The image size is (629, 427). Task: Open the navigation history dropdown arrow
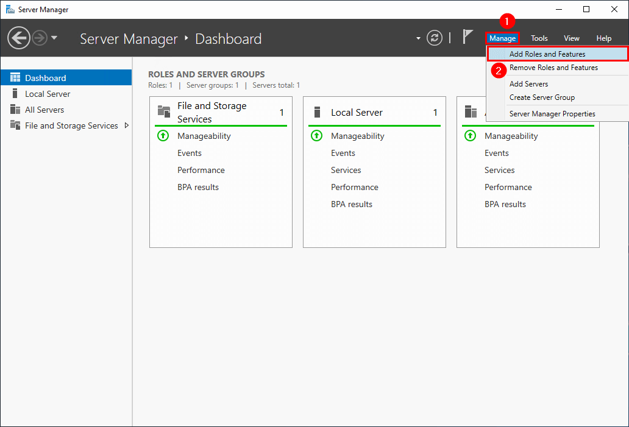(x=54, y=38)
